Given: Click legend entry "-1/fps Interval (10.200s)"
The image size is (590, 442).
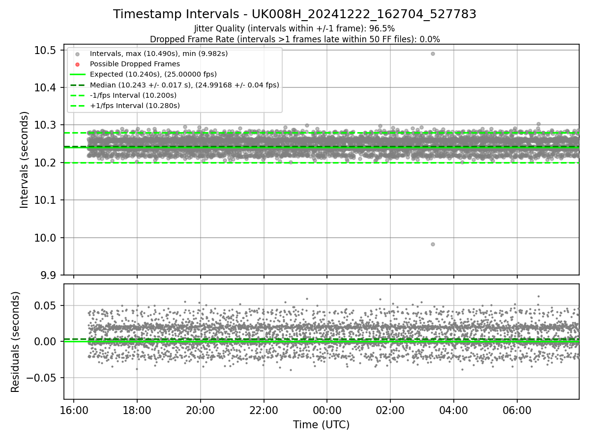Looking at the screenshot, I should tap(133, 95).
